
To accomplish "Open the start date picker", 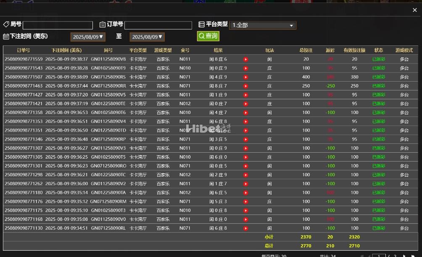I will tap(87, 37).
